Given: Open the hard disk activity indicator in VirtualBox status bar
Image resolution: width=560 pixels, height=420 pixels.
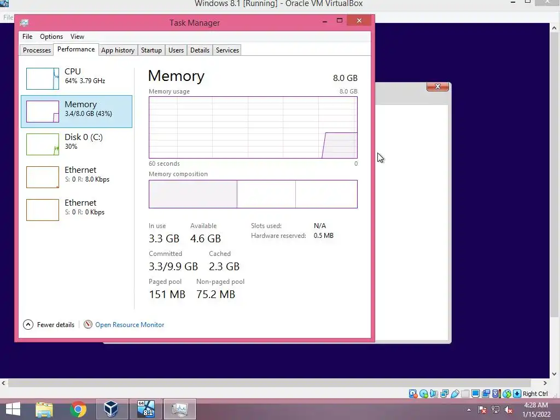Looking at the screenshot, I should (413, 394).
